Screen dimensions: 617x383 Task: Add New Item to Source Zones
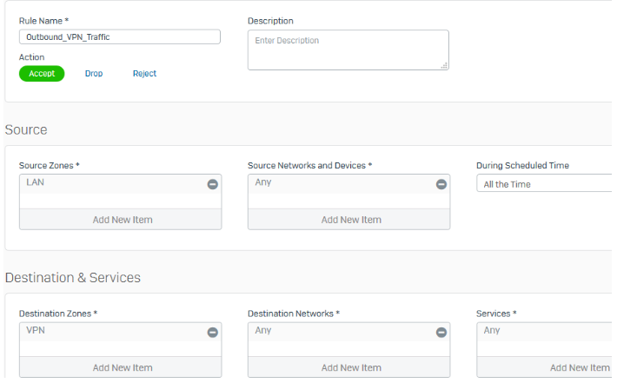[122, 220]
